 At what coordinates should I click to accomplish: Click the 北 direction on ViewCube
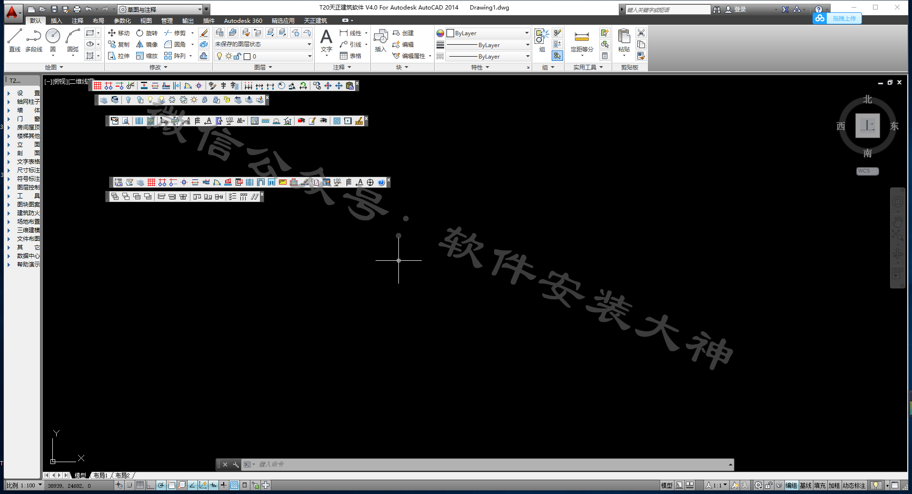tap(868, 99)
